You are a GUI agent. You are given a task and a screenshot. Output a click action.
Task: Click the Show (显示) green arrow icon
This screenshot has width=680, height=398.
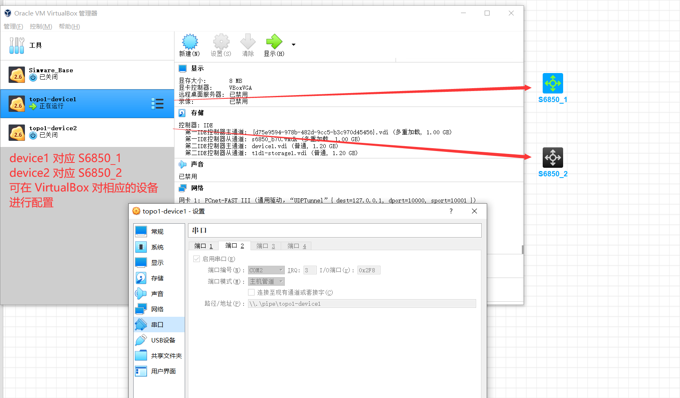click(x=274, y=42)
